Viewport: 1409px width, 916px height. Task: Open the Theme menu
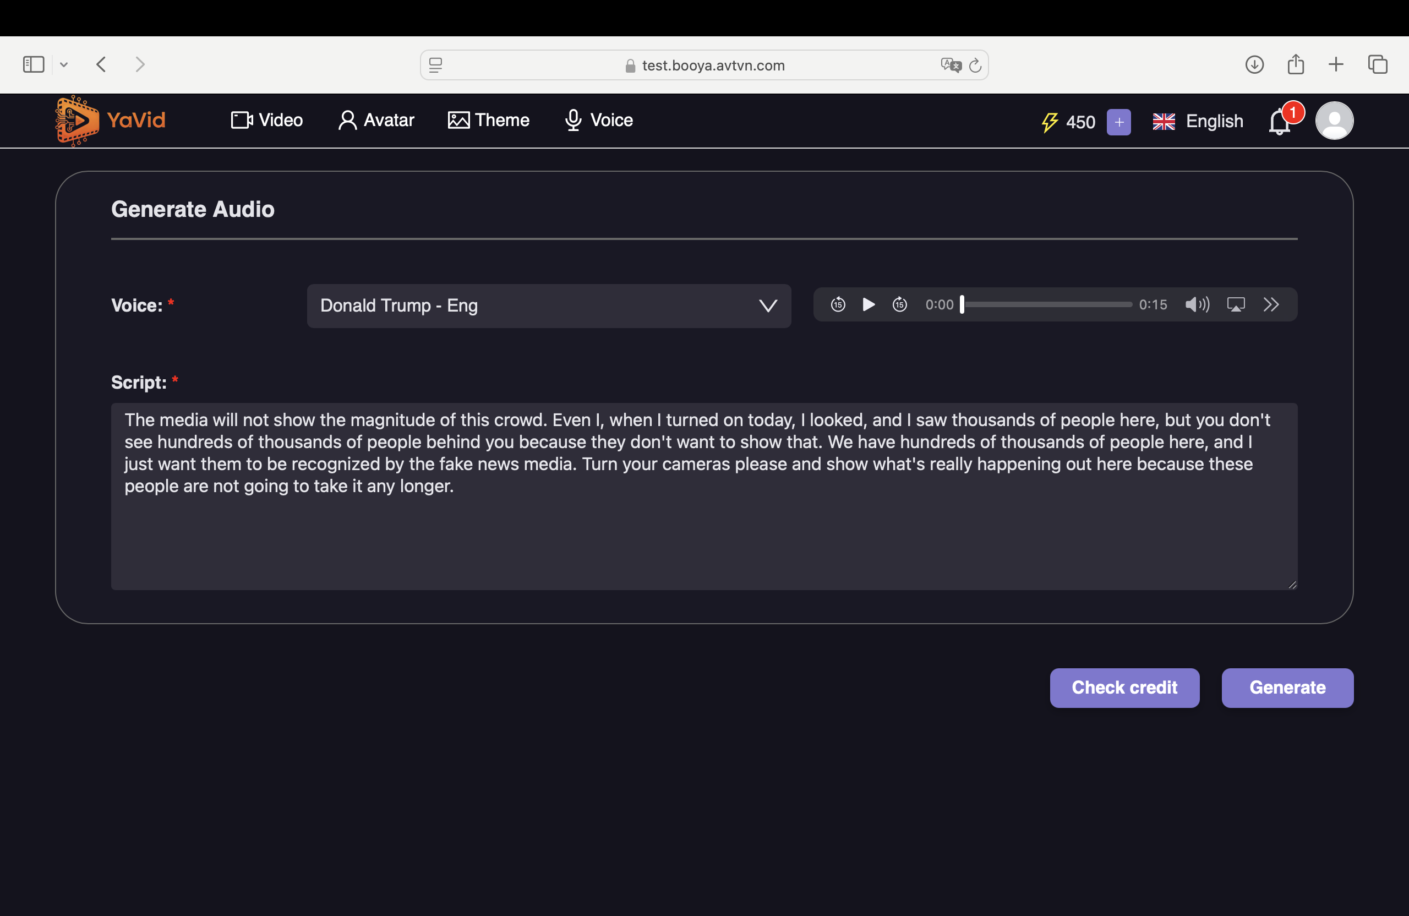(488, 120)
